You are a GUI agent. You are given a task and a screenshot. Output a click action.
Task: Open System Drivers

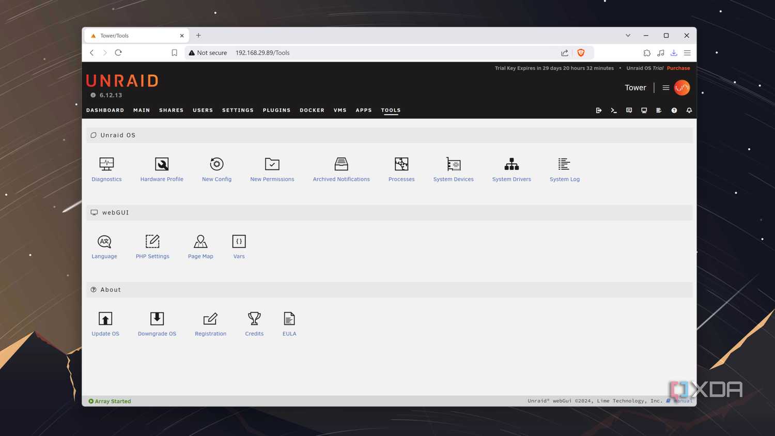512,169
